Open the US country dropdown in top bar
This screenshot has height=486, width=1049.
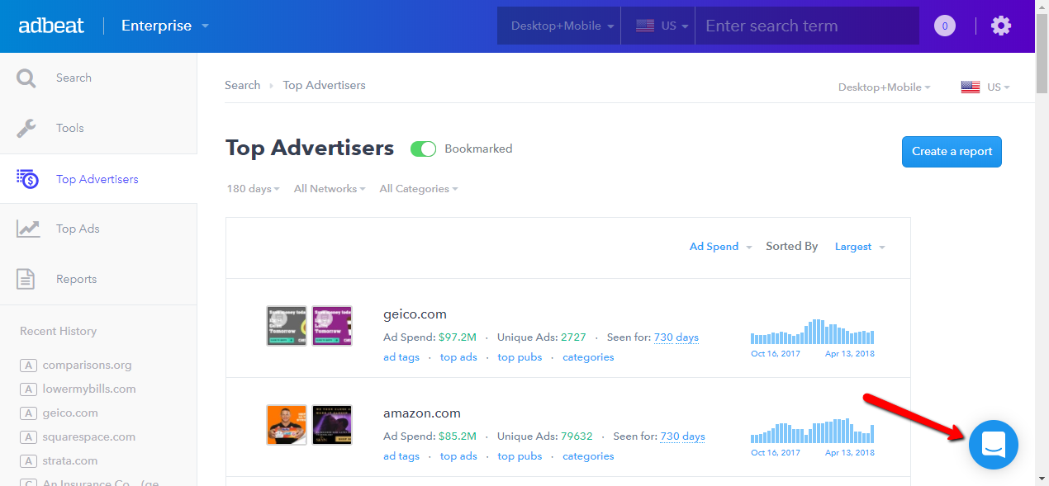658,26
